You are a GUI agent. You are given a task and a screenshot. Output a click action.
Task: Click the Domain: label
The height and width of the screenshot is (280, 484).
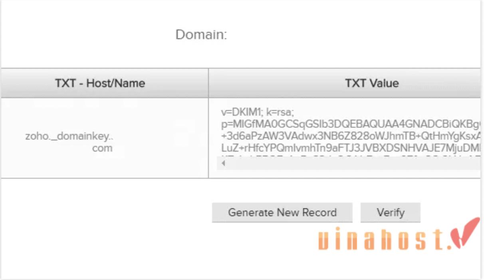tap(201, 35)
